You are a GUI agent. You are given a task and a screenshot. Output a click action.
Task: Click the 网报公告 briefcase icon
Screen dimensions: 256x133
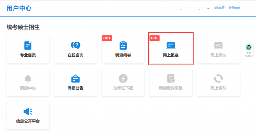[x=75, y=78]
